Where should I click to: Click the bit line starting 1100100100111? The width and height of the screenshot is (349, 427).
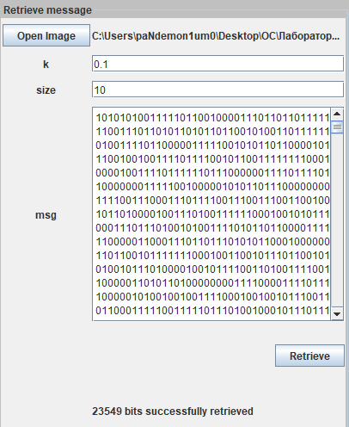point(212,159)
